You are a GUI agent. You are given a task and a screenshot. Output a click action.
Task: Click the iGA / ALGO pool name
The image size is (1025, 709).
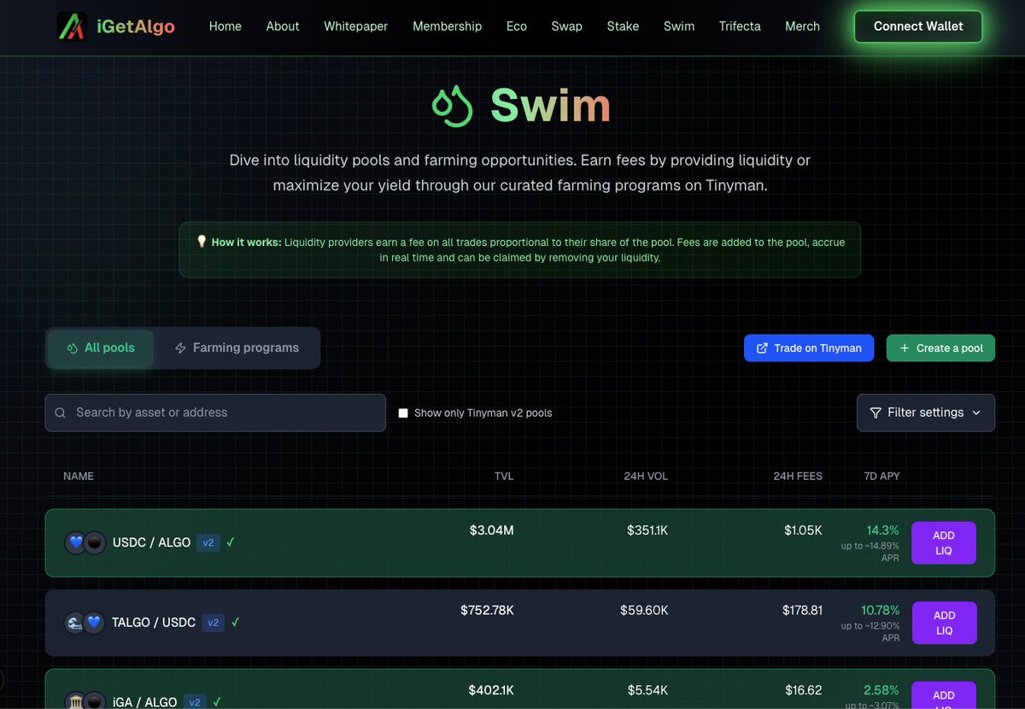pyautogui.click(x=145, y=702)
